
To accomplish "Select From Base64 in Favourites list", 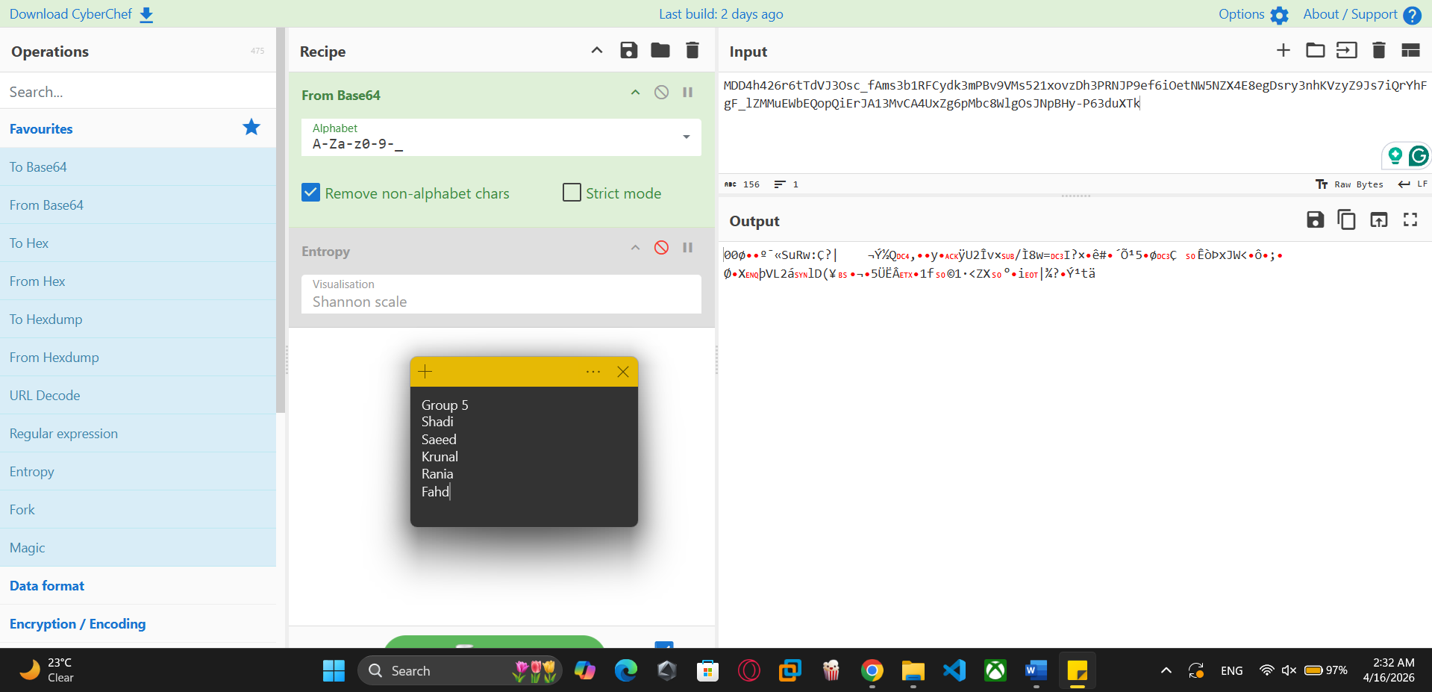I will [x=138, y=205].
